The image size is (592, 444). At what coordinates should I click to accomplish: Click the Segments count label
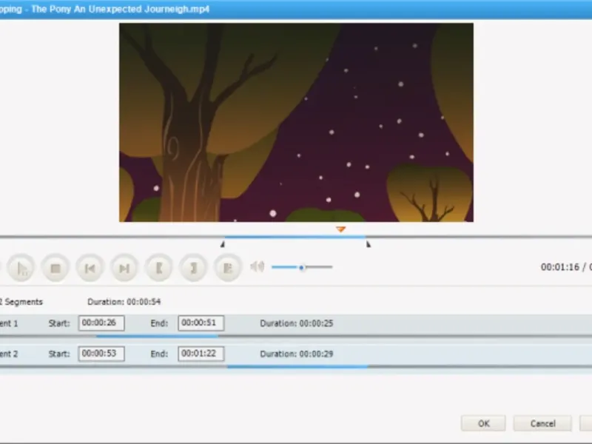(21, 302)
